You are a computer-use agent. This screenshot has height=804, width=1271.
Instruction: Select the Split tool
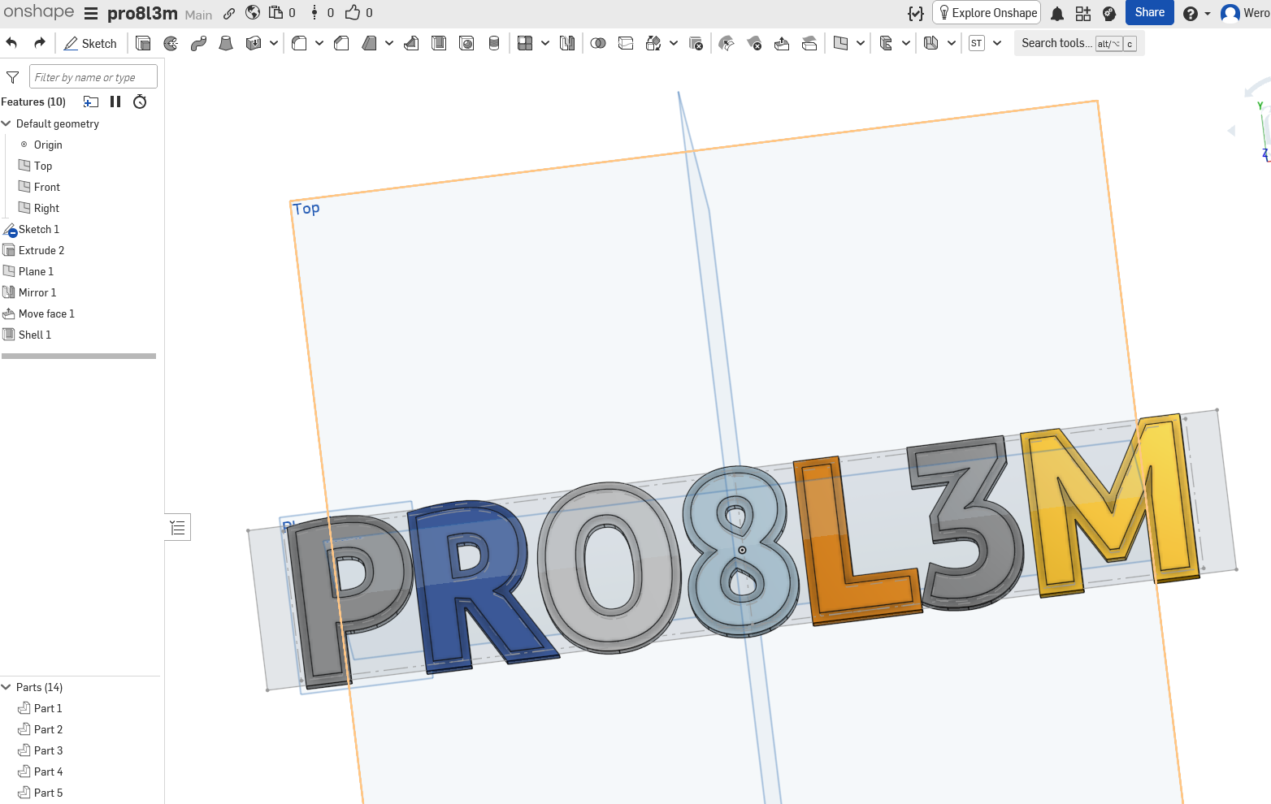point(626,43)
